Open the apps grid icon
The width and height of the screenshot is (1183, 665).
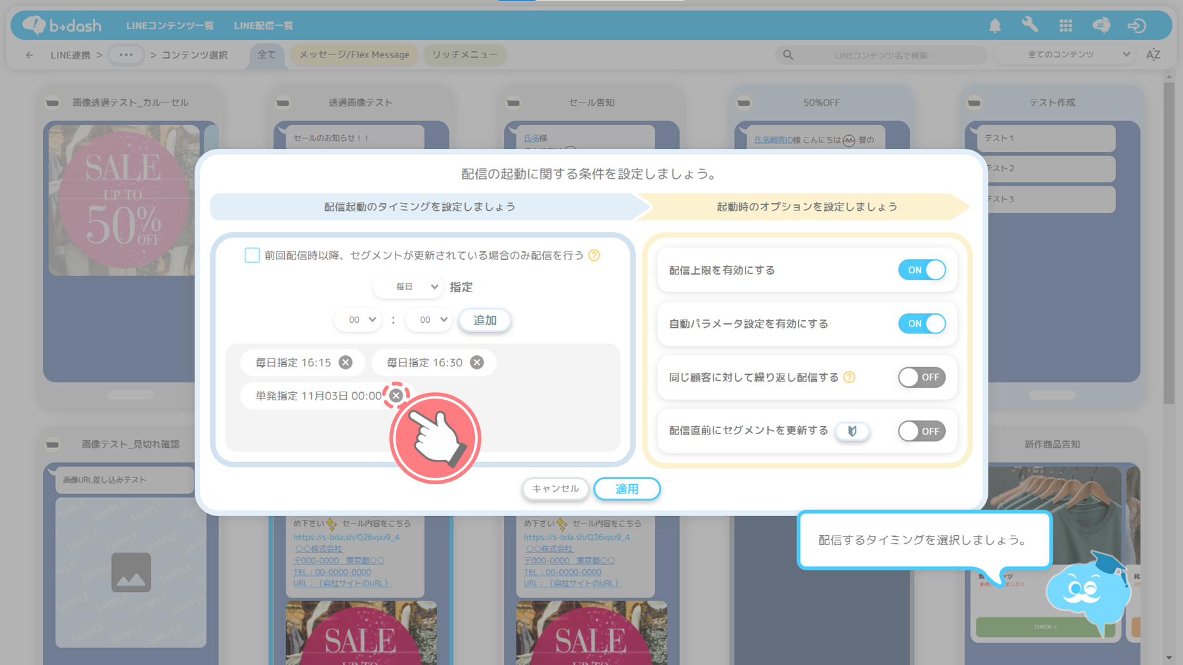(x=1065, y=26)
